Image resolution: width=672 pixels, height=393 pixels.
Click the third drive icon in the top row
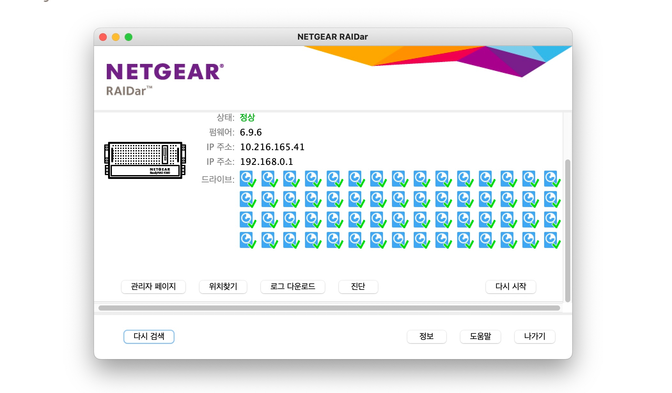click(x=291, y=179)
